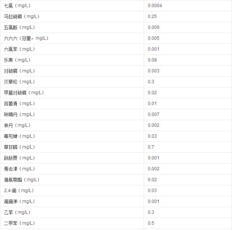This screenshot has height=230, width=232.
Task: Select the 0.002 value for 莠去津
Action: coord(153,169)
